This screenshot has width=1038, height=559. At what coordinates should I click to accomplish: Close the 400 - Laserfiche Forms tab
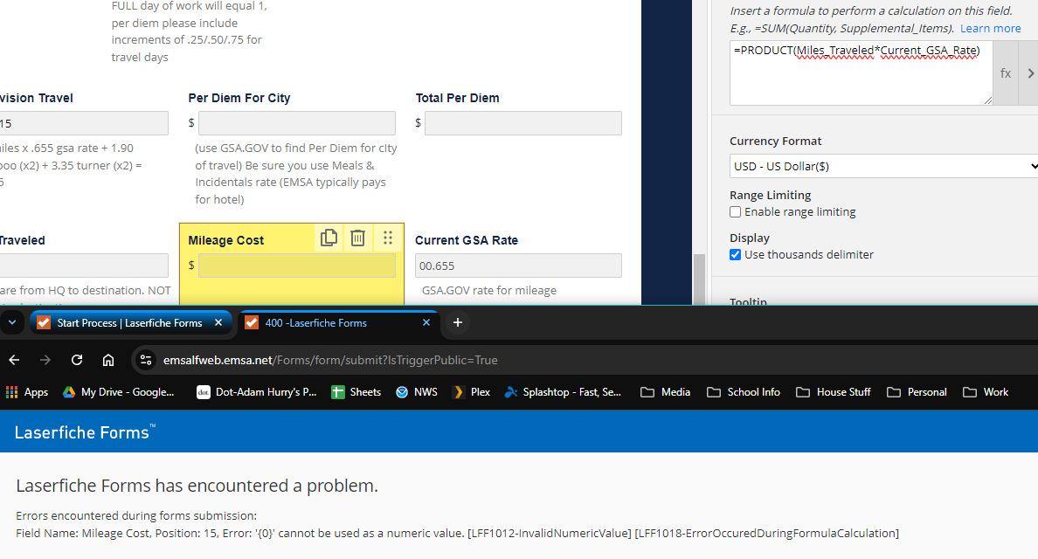[x=426, y=323]
